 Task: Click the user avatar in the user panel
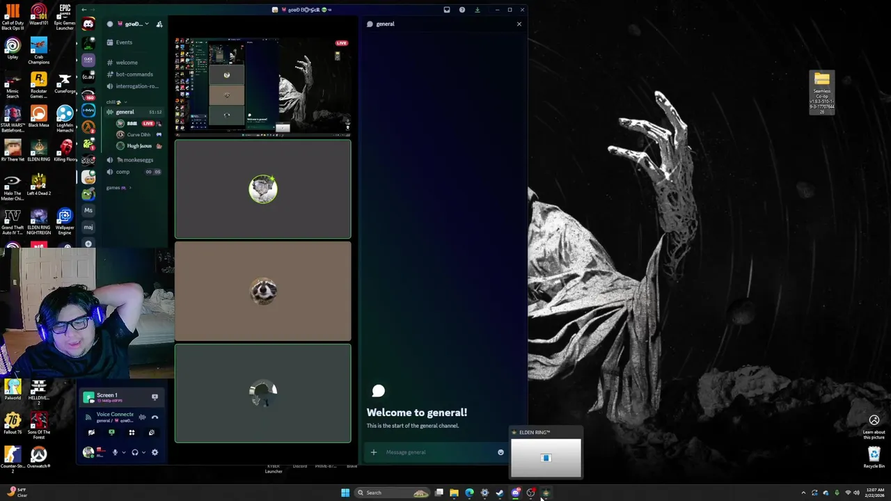pos(88,452)
